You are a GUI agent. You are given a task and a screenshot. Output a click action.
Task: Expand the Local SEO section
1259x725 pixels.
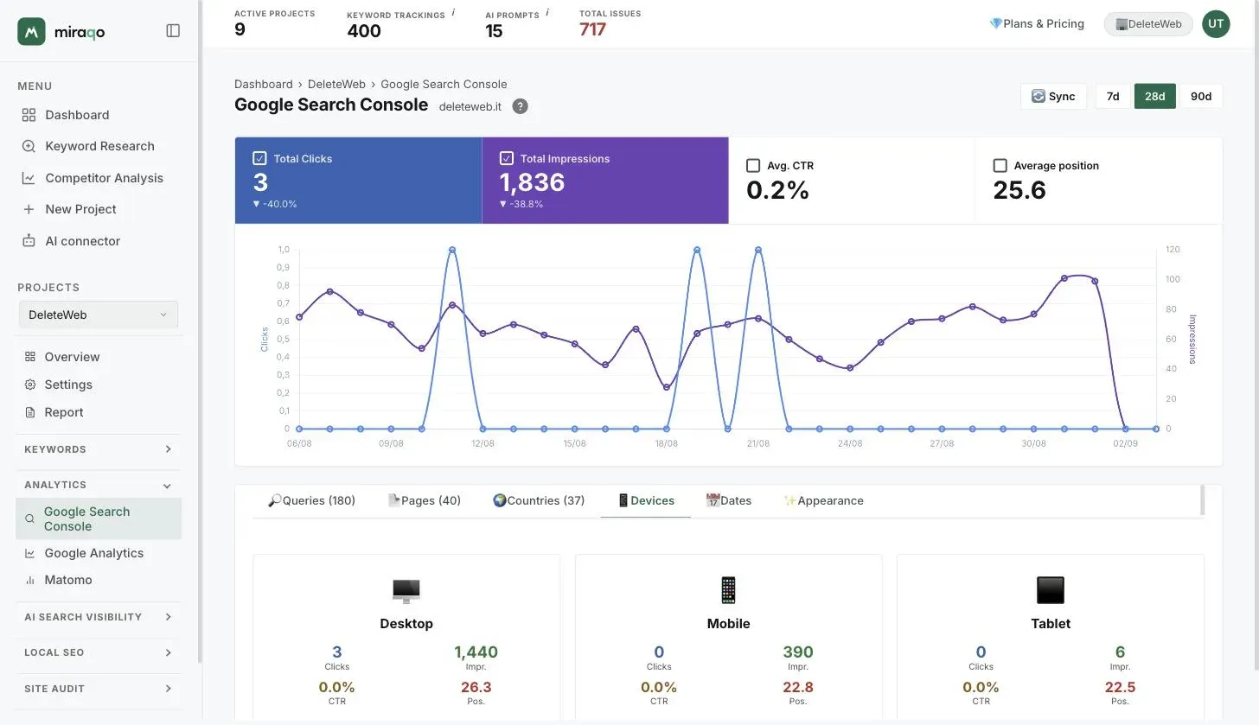click(x=99, y=652)
